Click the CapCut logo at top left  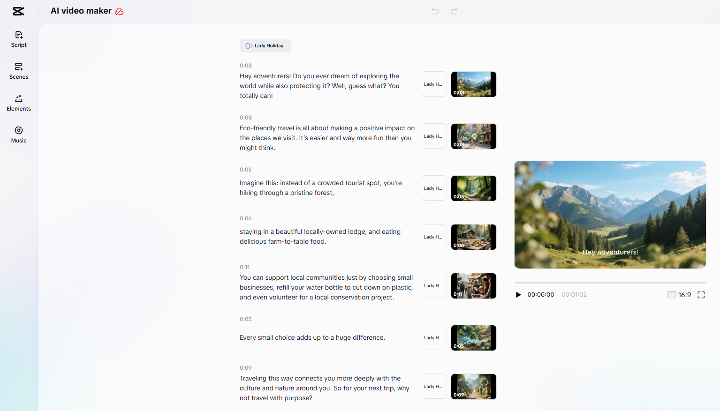[18, 11]
